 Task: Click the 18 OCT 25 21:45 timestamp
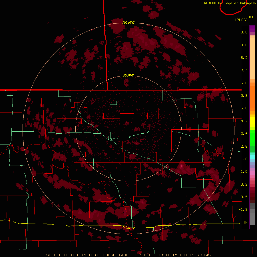tap(192, 255)
